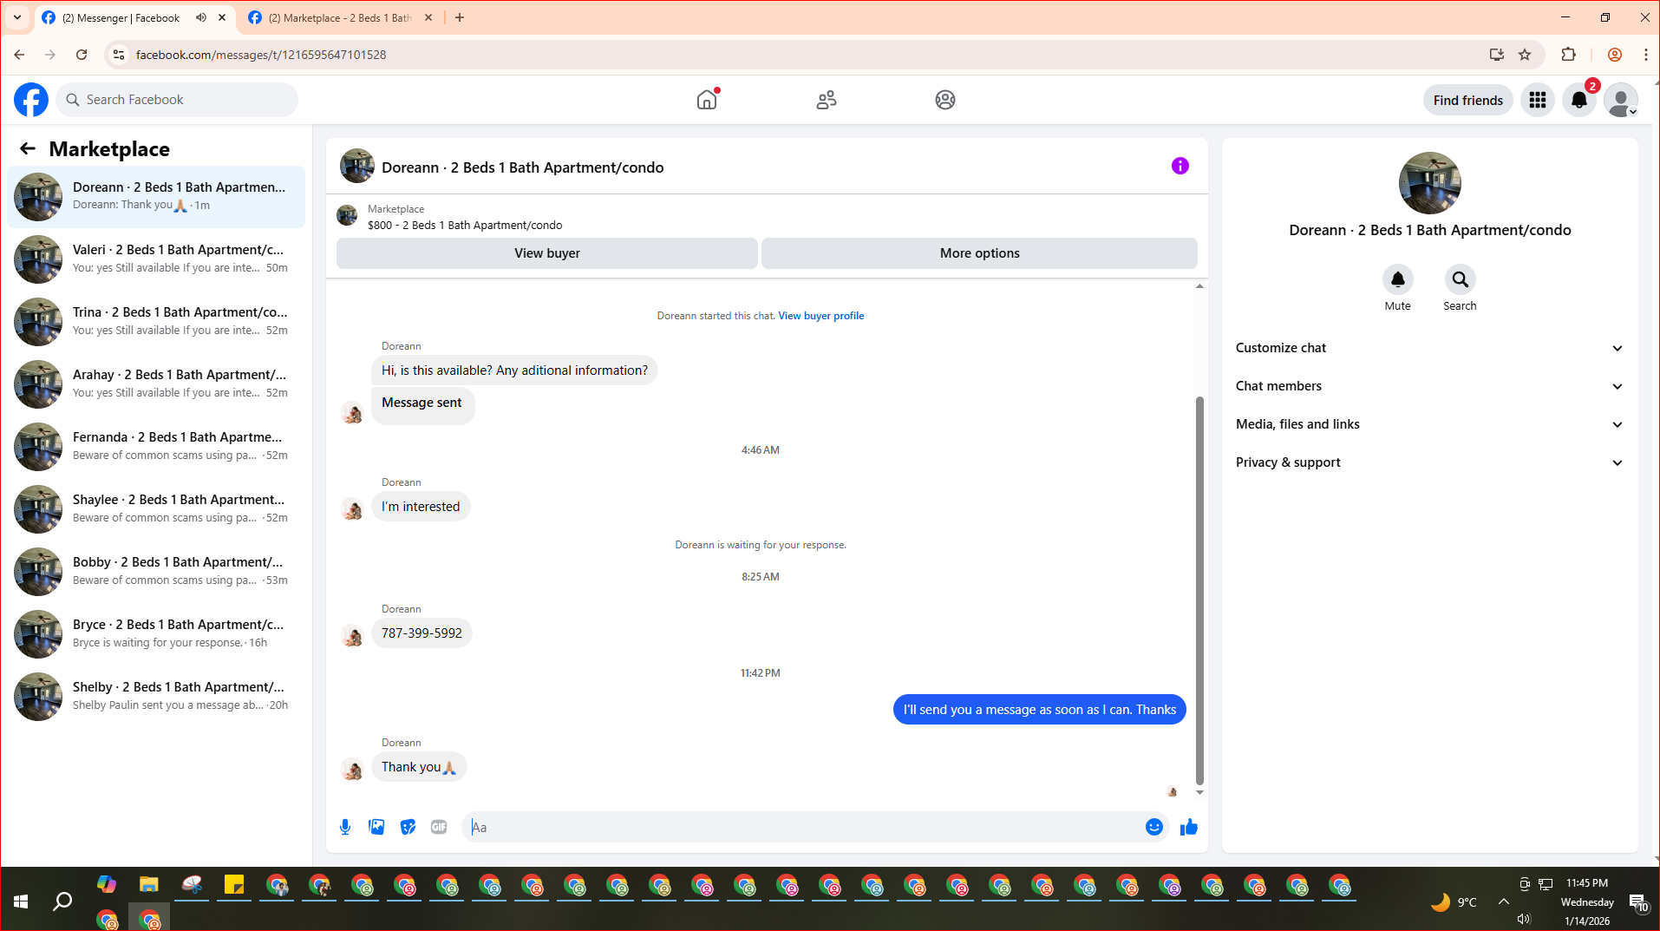Open the browser extensions puzzle icon
Viewport: 1660px width, 931px height.
(x=1568, y=55)
